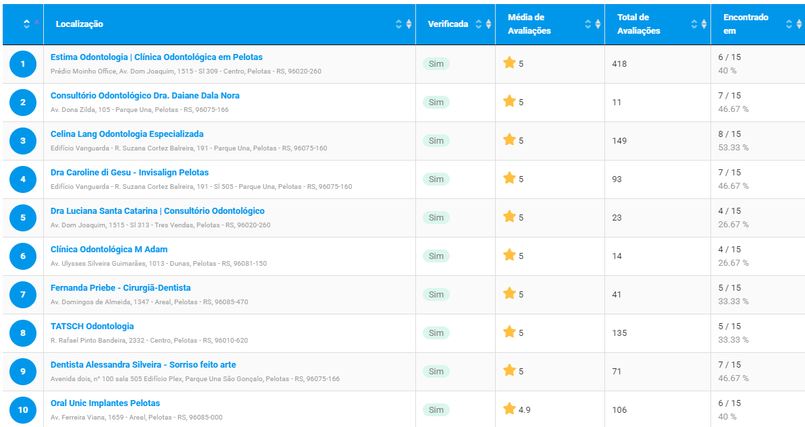
Task: Sort by Total de Avaliações
Action: [x=699, y=24]
